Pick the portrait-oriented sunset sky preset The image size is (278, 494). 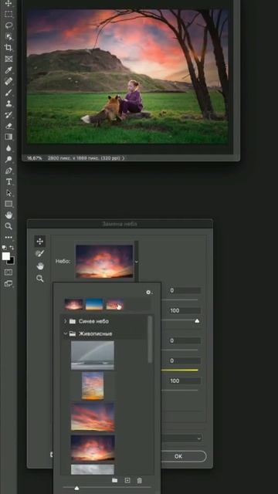coord(93,386)
